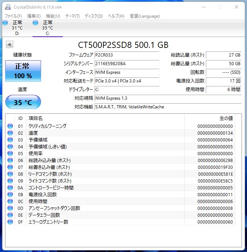Click status orb for 使用率 row
Viewport: 247px width, 252px height.
(x=10, y=153)
